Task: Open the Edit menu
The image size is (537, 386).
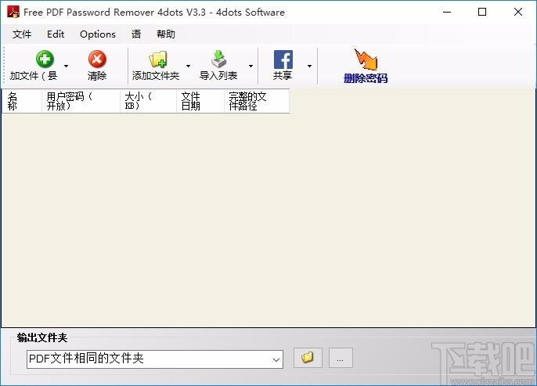Action: coord(56,34)
